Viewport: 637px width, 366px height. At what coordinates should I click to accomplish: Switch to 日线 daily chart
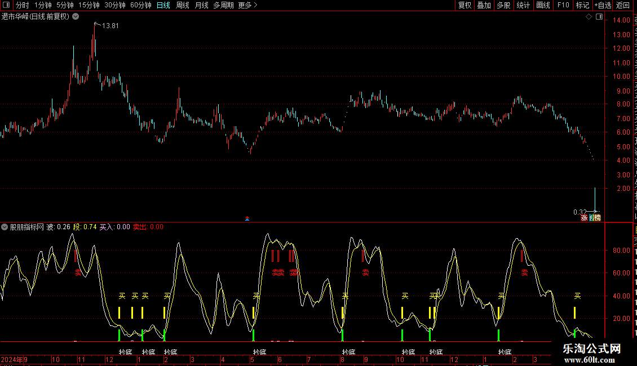163,5
